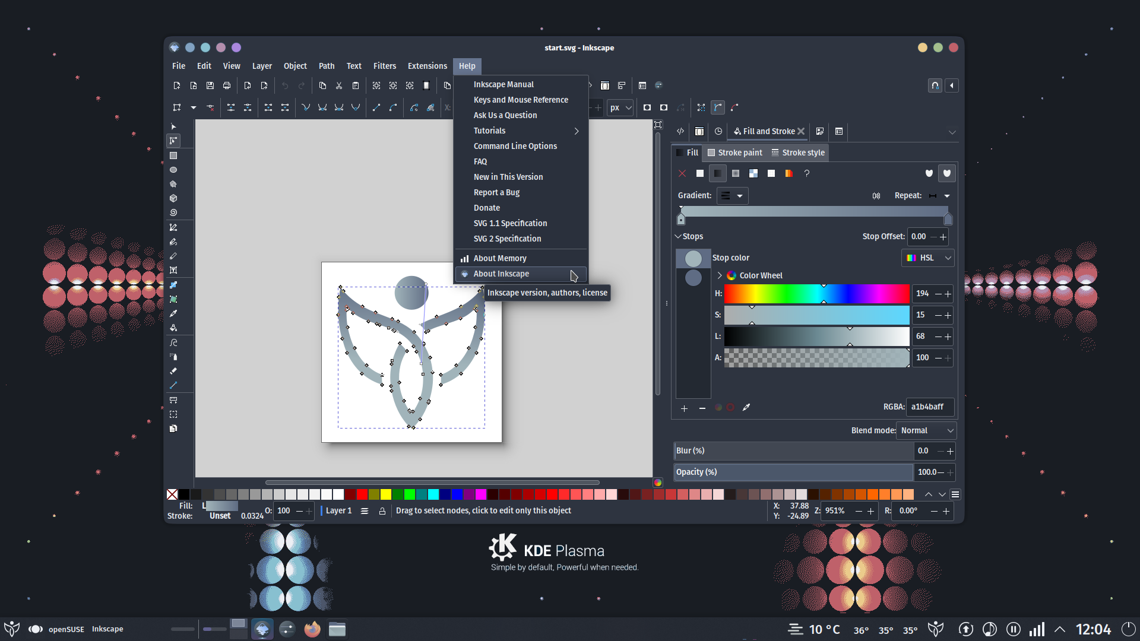This screenshot has width=1140, height=641.
Task: Expand the Color Wheel section
Action: tap(720, 275)
